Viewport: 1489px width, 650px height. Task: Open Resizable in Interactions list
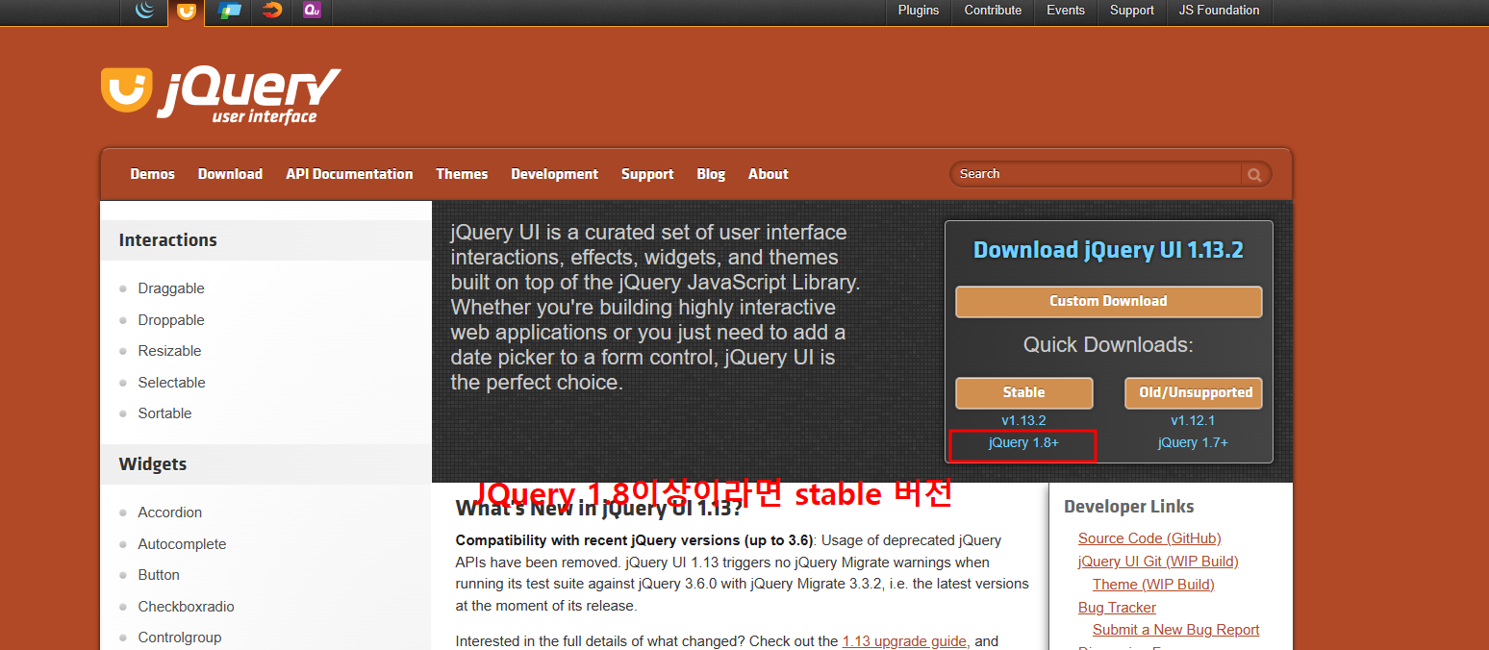coord(169,351)
